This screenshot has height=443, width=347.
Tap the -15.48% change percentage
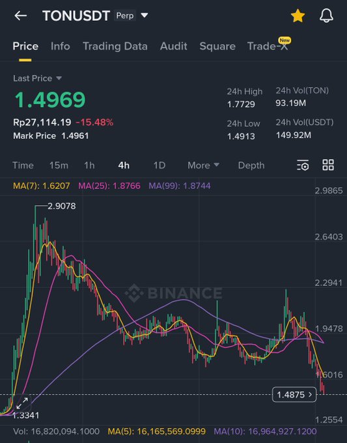pyautogui.click(x=94, y=122)
